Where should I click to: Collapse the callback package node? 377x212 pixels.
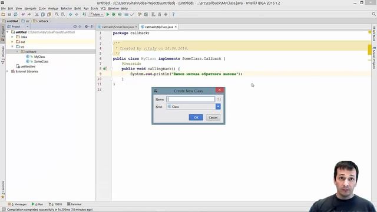click(x=17, y=52)
